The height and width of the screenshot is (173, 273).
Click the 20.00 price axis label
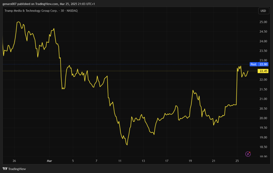263,118
